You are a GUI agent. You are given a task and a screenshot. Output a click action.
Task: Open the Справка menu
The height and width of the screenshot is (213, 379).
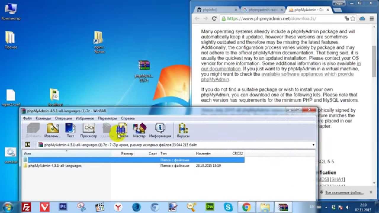click(128, 118)
